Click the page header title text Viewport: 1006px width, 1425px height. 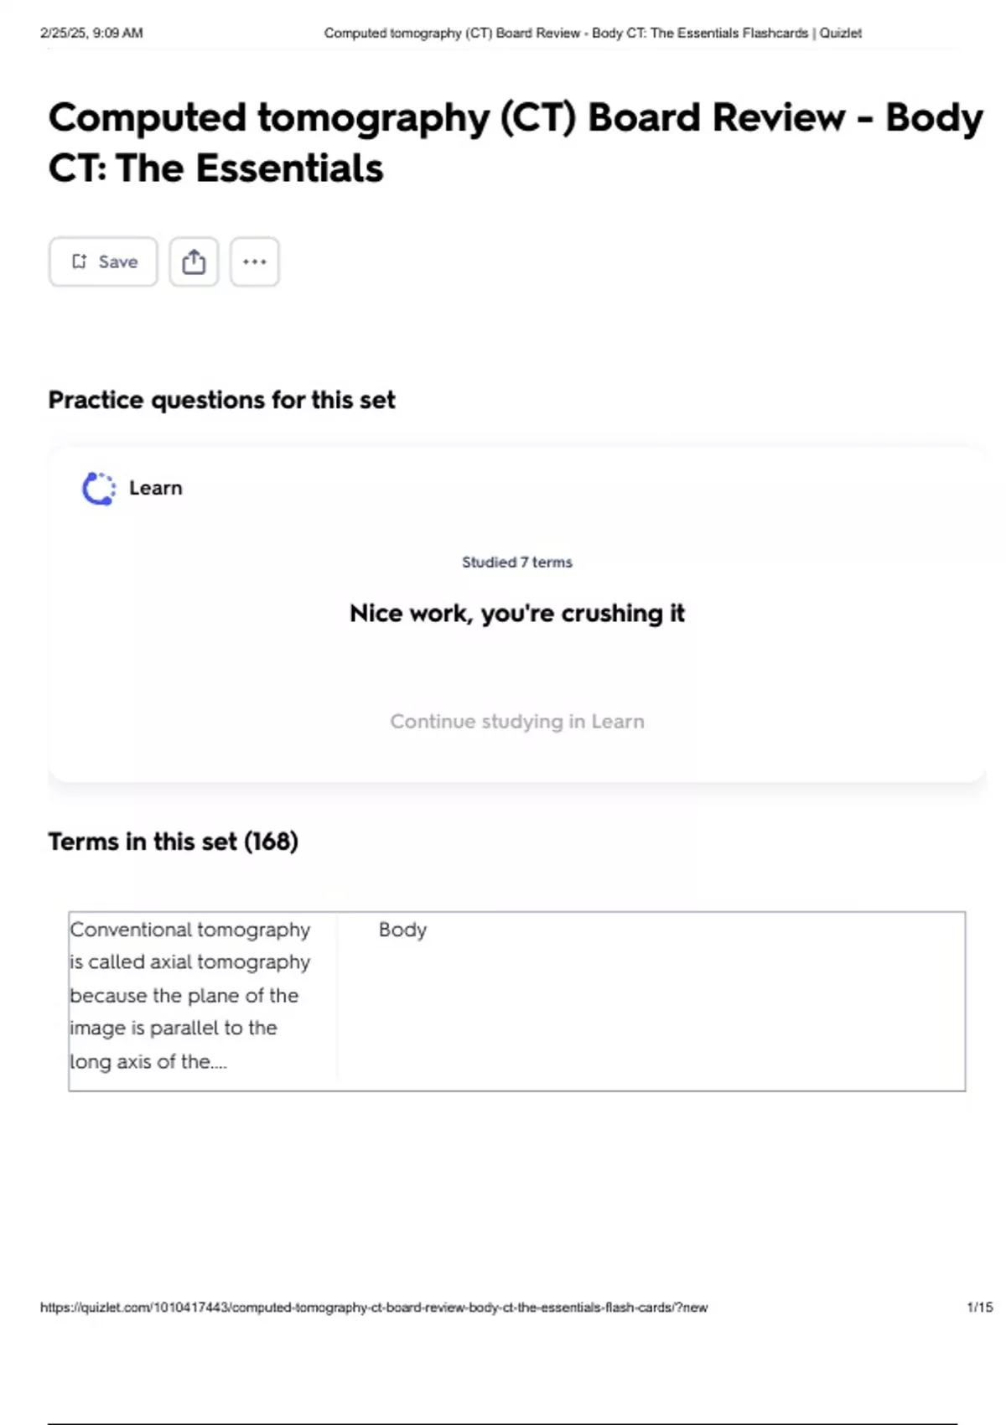[593, 33]
